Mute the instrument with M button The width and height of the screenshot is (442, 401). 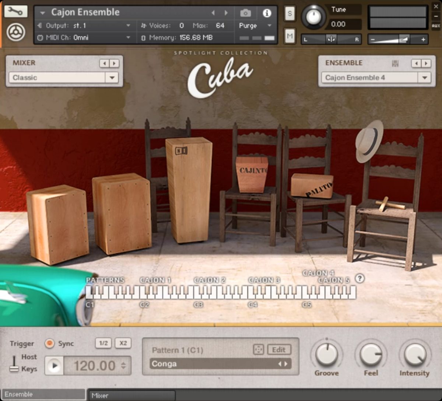pyautogui.click(x=290, y=36)
